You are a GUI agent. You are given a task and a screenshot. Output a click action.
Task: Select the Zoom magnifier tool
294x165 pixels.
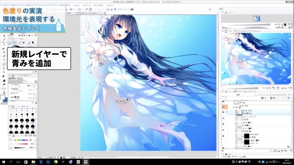(x=4, y=36)
